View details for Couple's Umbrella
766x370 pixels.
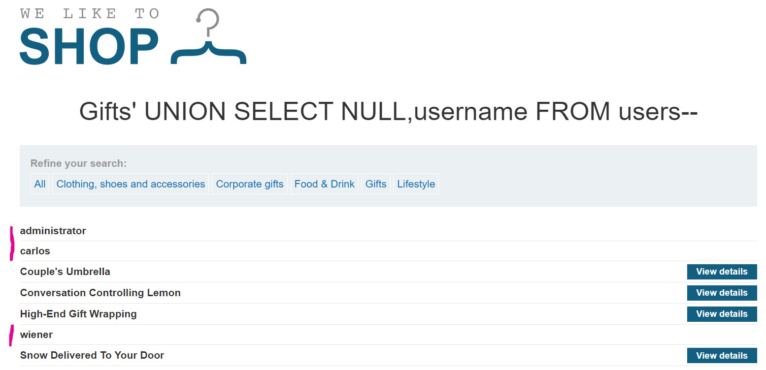[721, 272]
